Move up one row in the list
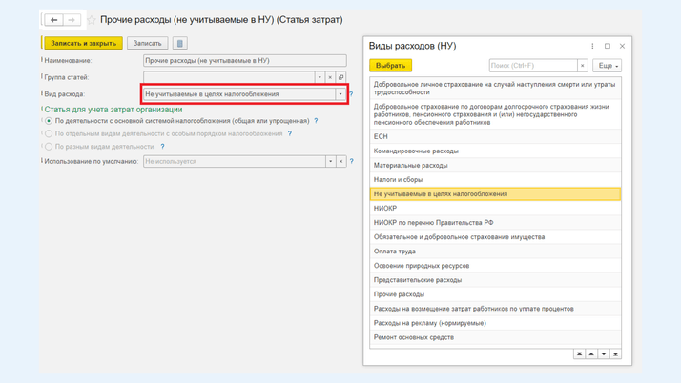 point(591,353)
